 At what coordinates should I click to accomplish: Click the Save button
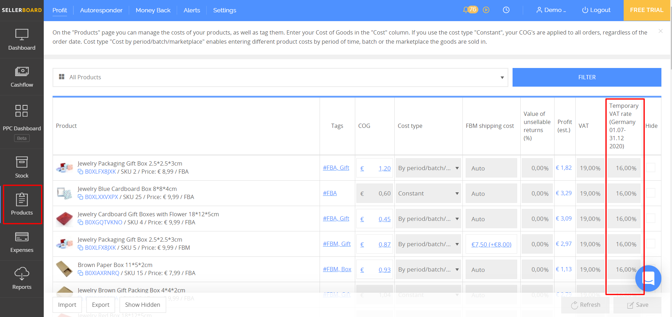pyautogui.click(x=637, y=305)
